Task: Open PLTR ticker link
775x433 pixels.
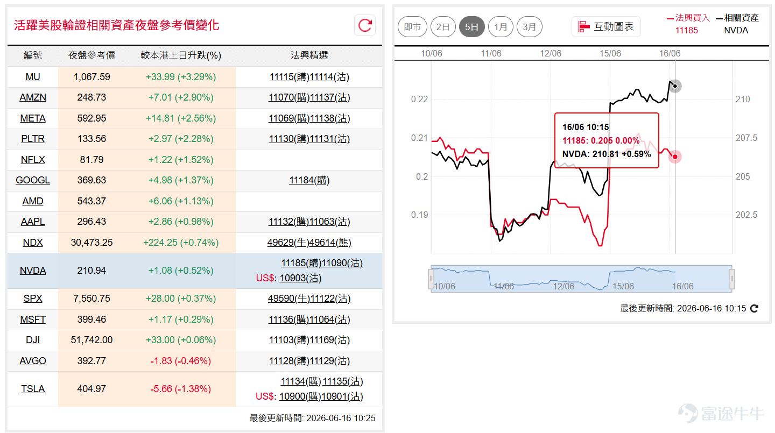Action: [x=33, y=139]
